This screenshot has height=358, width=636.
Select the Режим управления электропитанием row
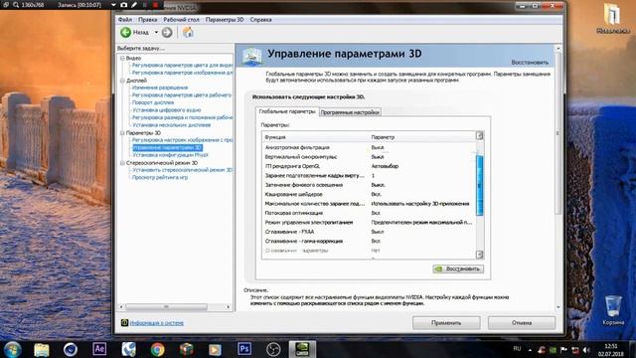coord(369,222)
